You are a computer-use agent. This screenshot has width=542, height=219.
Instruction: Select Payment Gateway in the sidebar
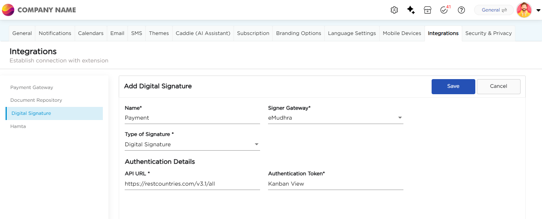coord(32,87)
